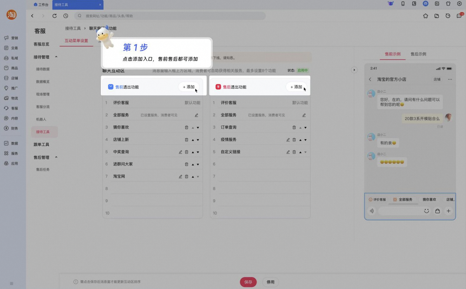Open the 商品 sidebar section
This screenshot has height=289, width=466.
click(11, 68)
